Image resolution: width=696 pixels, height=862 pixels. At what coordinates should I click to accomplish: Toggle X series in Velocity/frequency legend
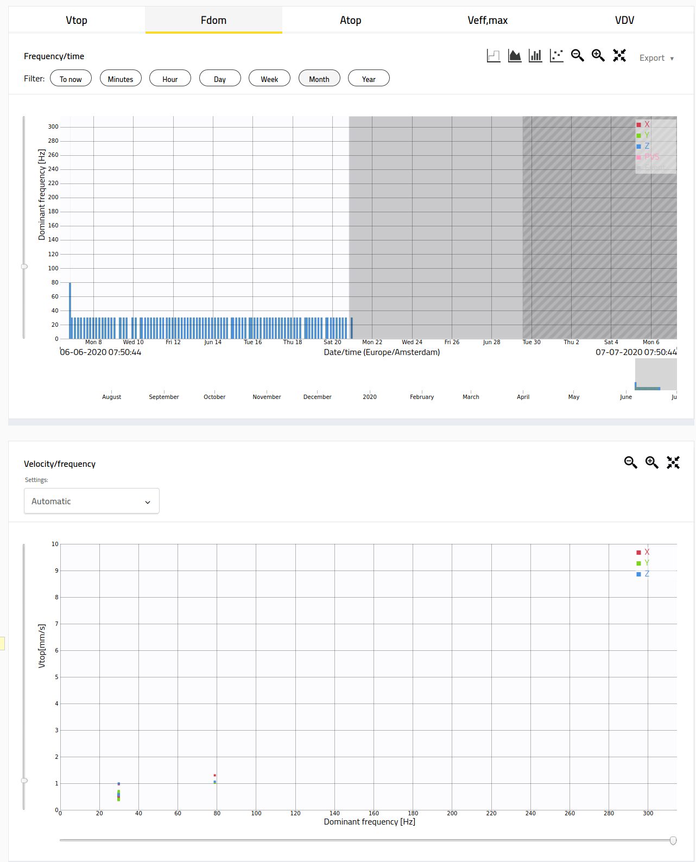(x=646, y=552)
